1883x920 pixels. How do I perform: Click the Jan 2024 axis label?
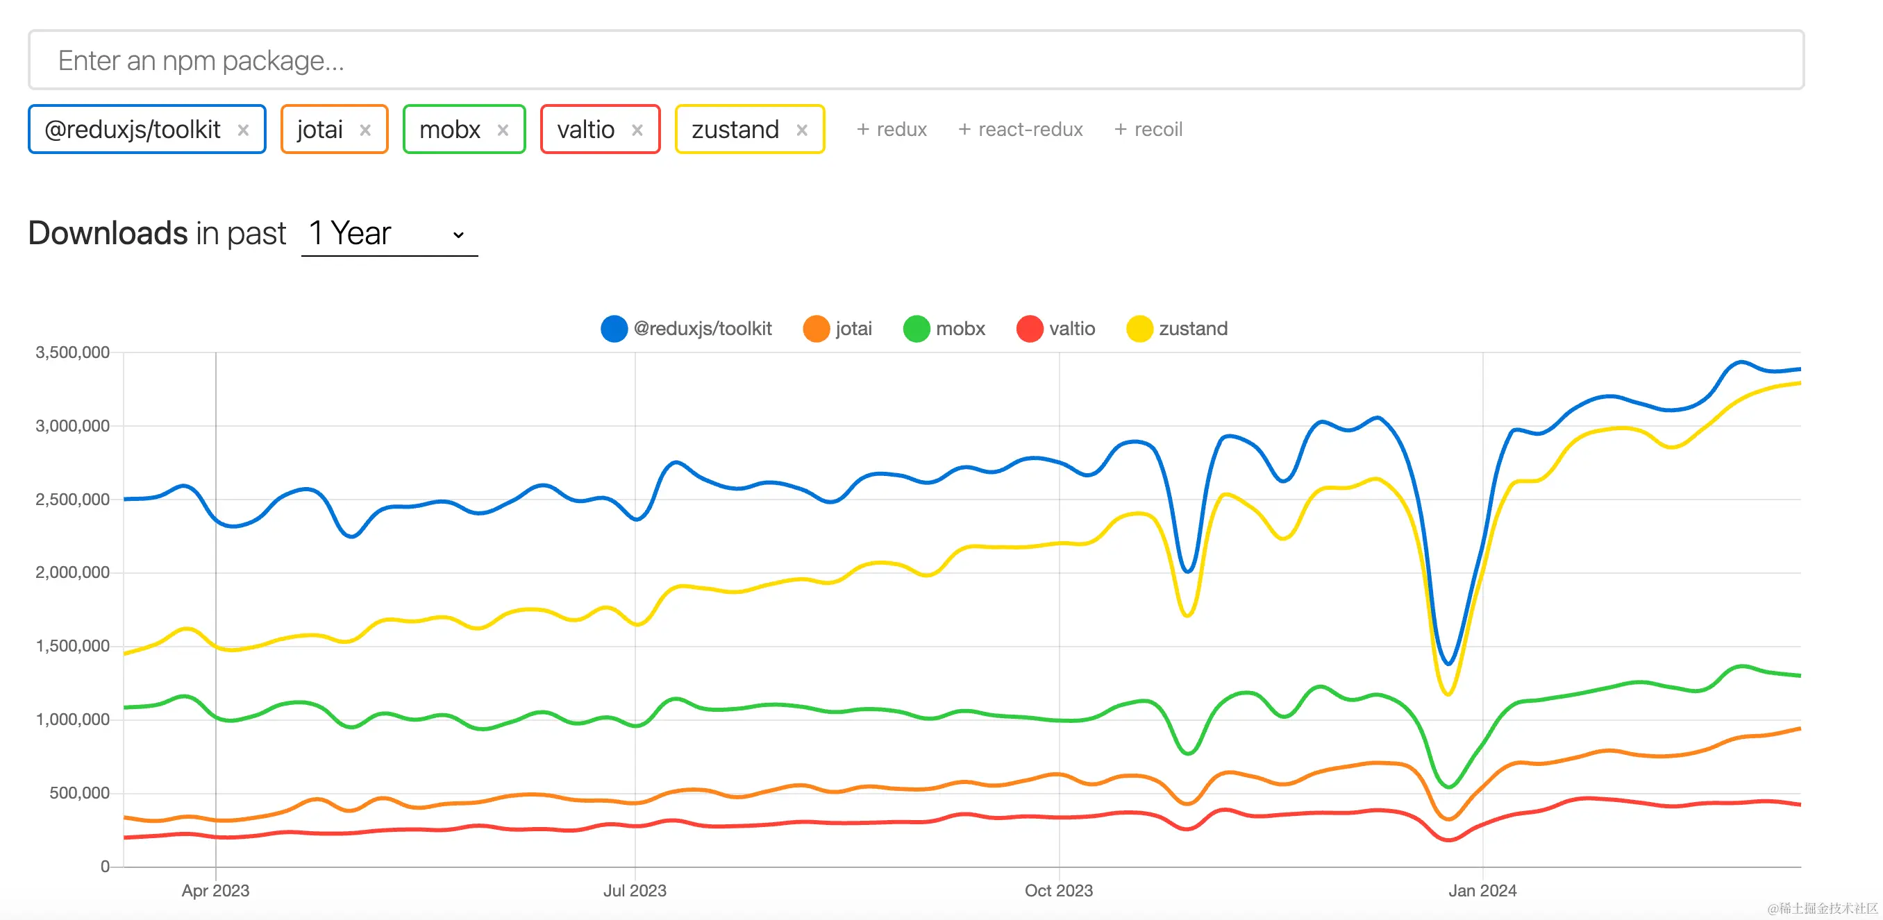coord(1482,890)
